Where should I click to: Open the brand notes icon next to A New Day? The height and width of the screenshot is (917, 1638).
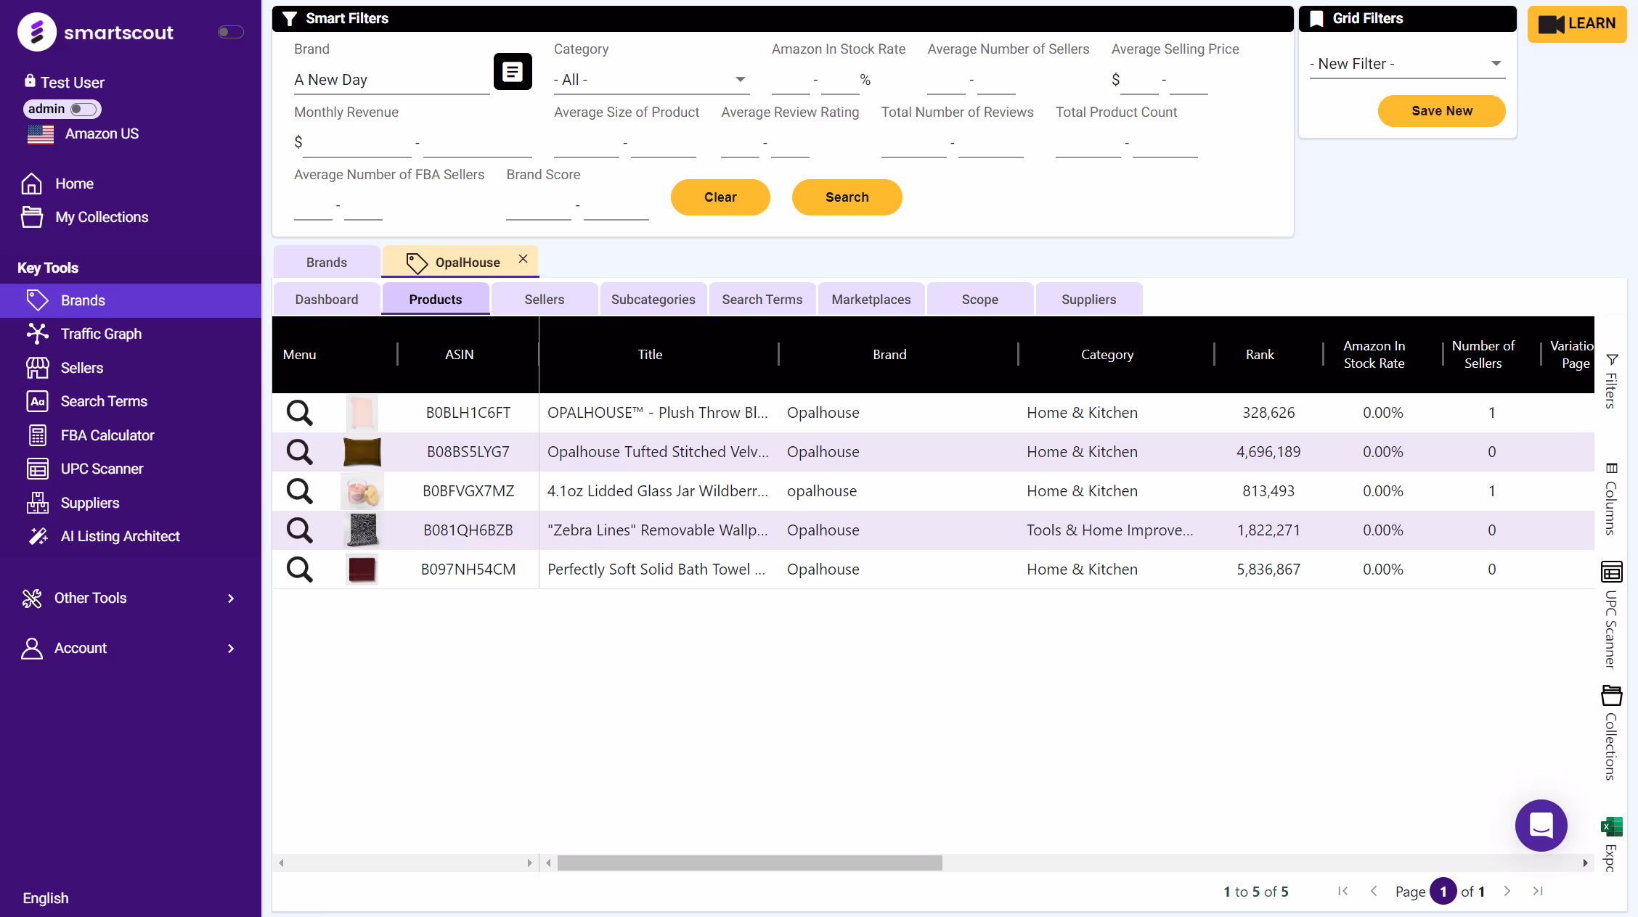coord(513,72)
